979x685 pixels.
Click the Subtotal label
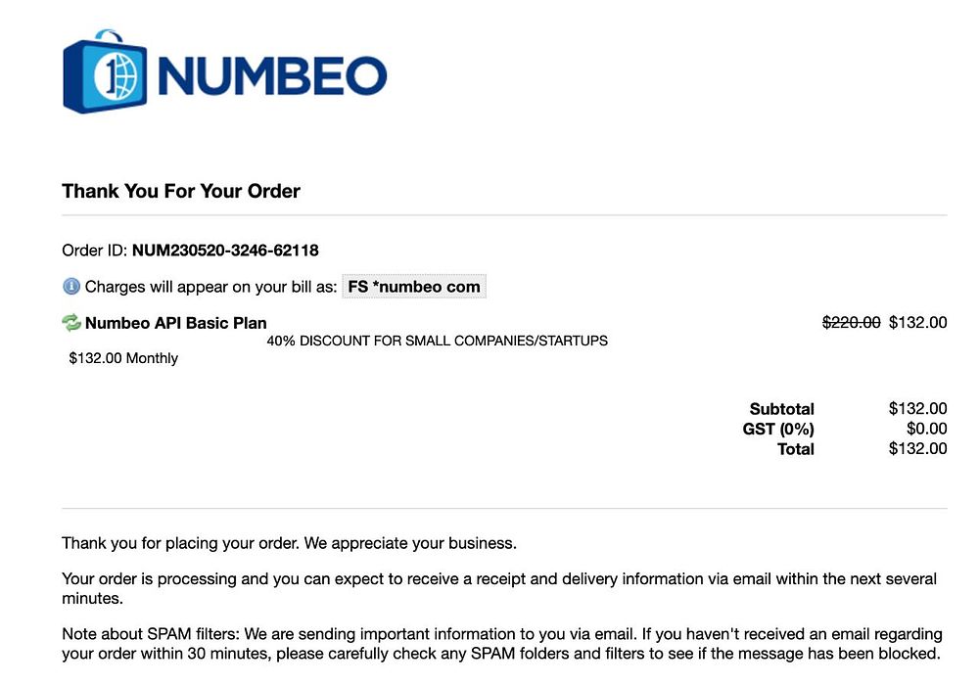click(781, 409)
